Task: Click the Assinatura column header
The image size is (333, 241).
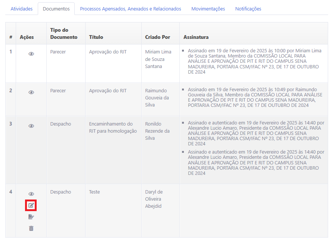Action: 196,37
